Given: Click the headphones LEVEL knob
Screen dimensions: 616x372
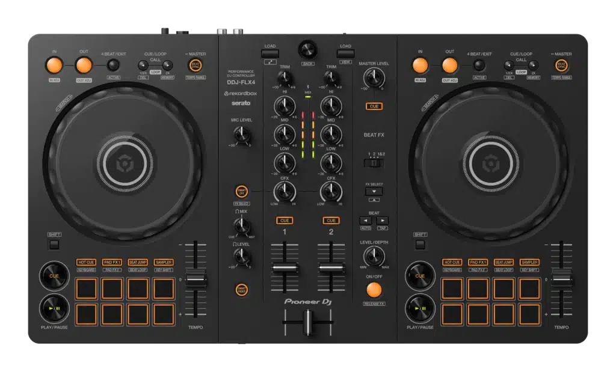Looking at the screenshot, I should pos(242,257).
